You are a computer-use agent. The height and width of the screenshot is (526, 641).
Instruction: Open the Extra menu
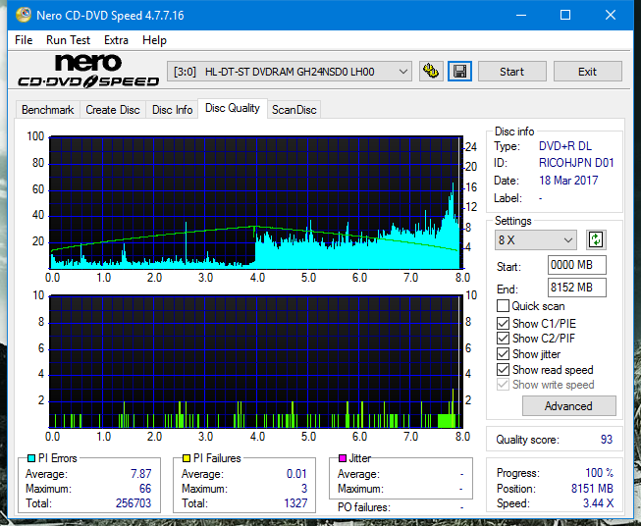(x=116, y=40)
